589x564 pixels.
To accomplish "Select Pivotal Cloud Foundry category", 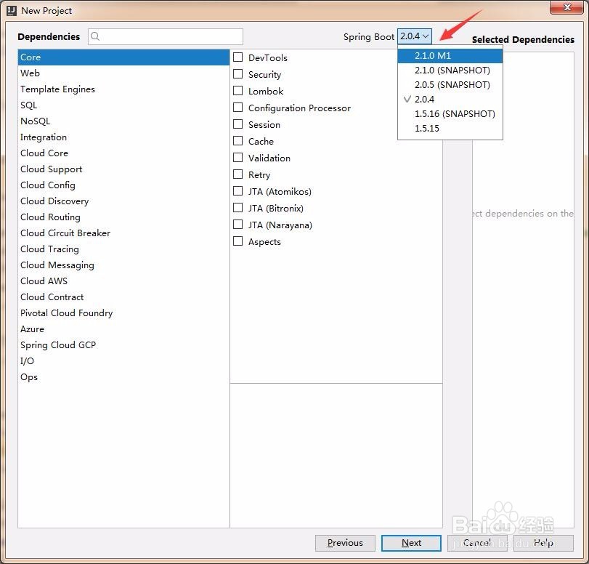I will pos(123,313).
